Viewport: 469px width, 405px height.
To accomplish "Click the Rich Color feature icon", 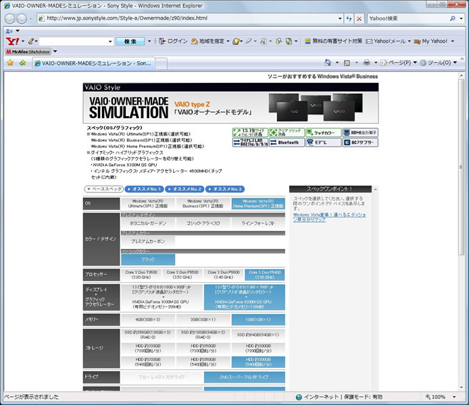I will tap(323, 132).
